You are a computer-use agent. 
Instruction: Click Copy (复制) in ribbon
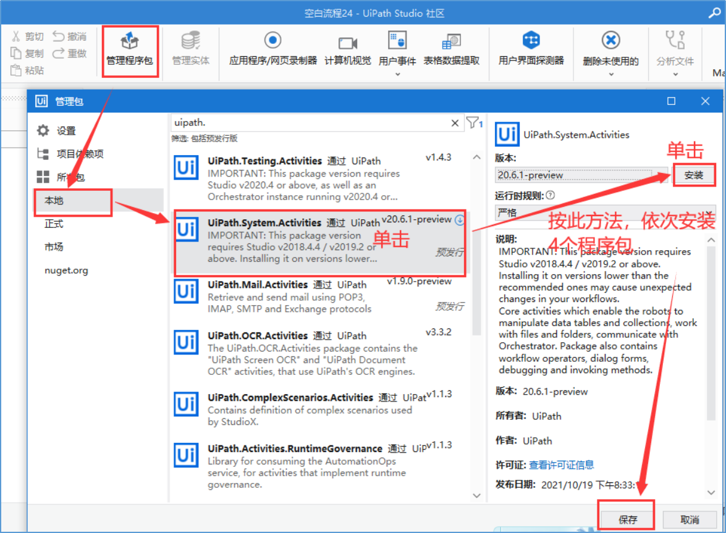click(28, 54)
